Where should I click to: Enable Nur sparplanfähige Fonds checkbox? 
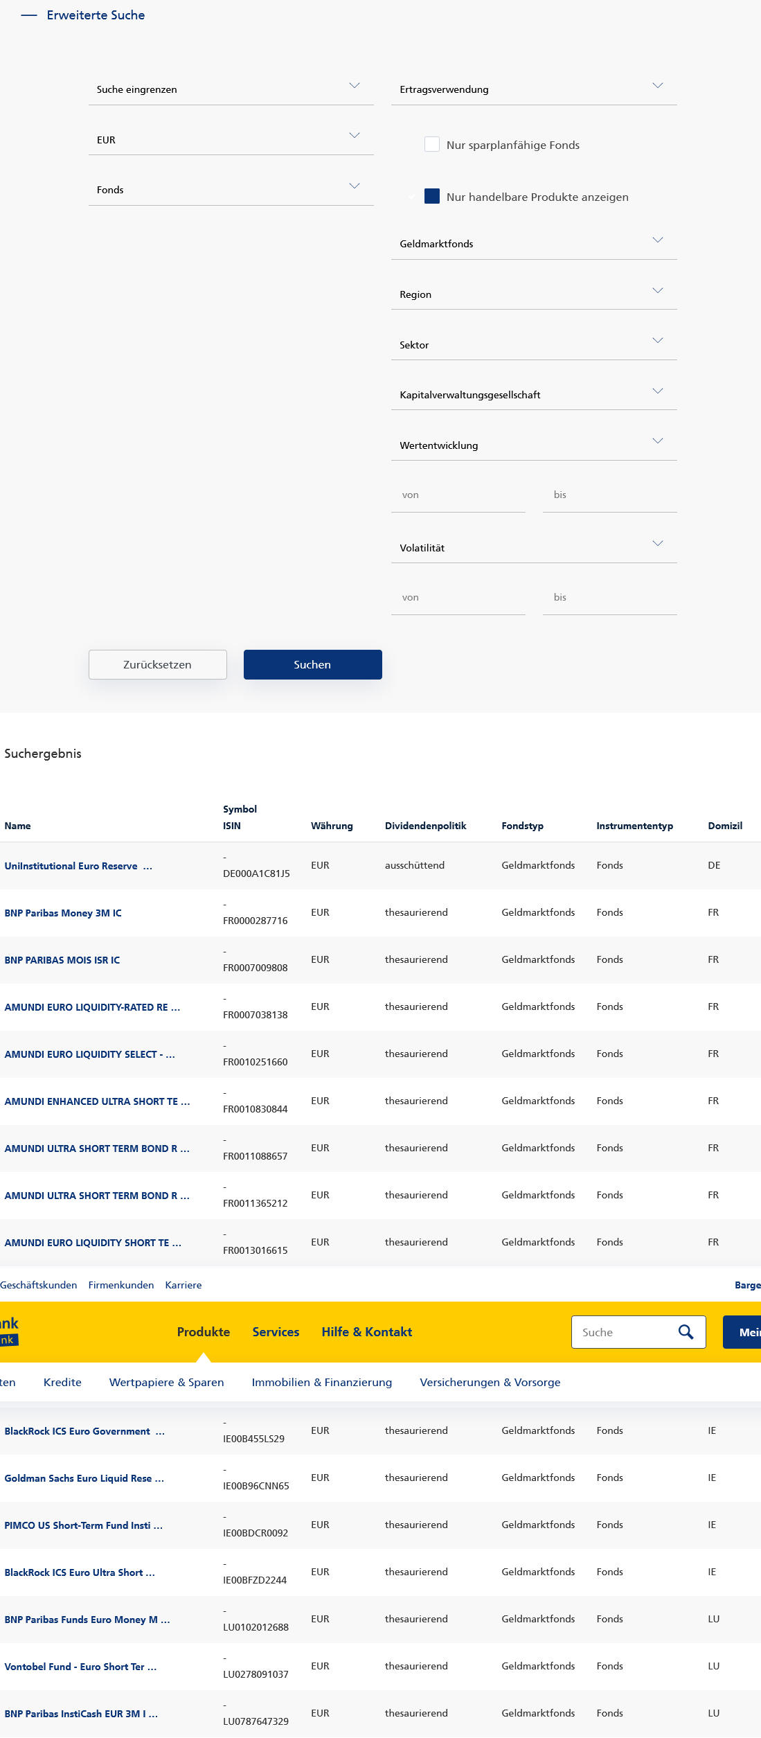(432, 144)
